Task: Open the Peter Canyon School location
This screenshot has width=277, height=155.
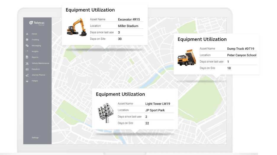Action: pos(241,55)
